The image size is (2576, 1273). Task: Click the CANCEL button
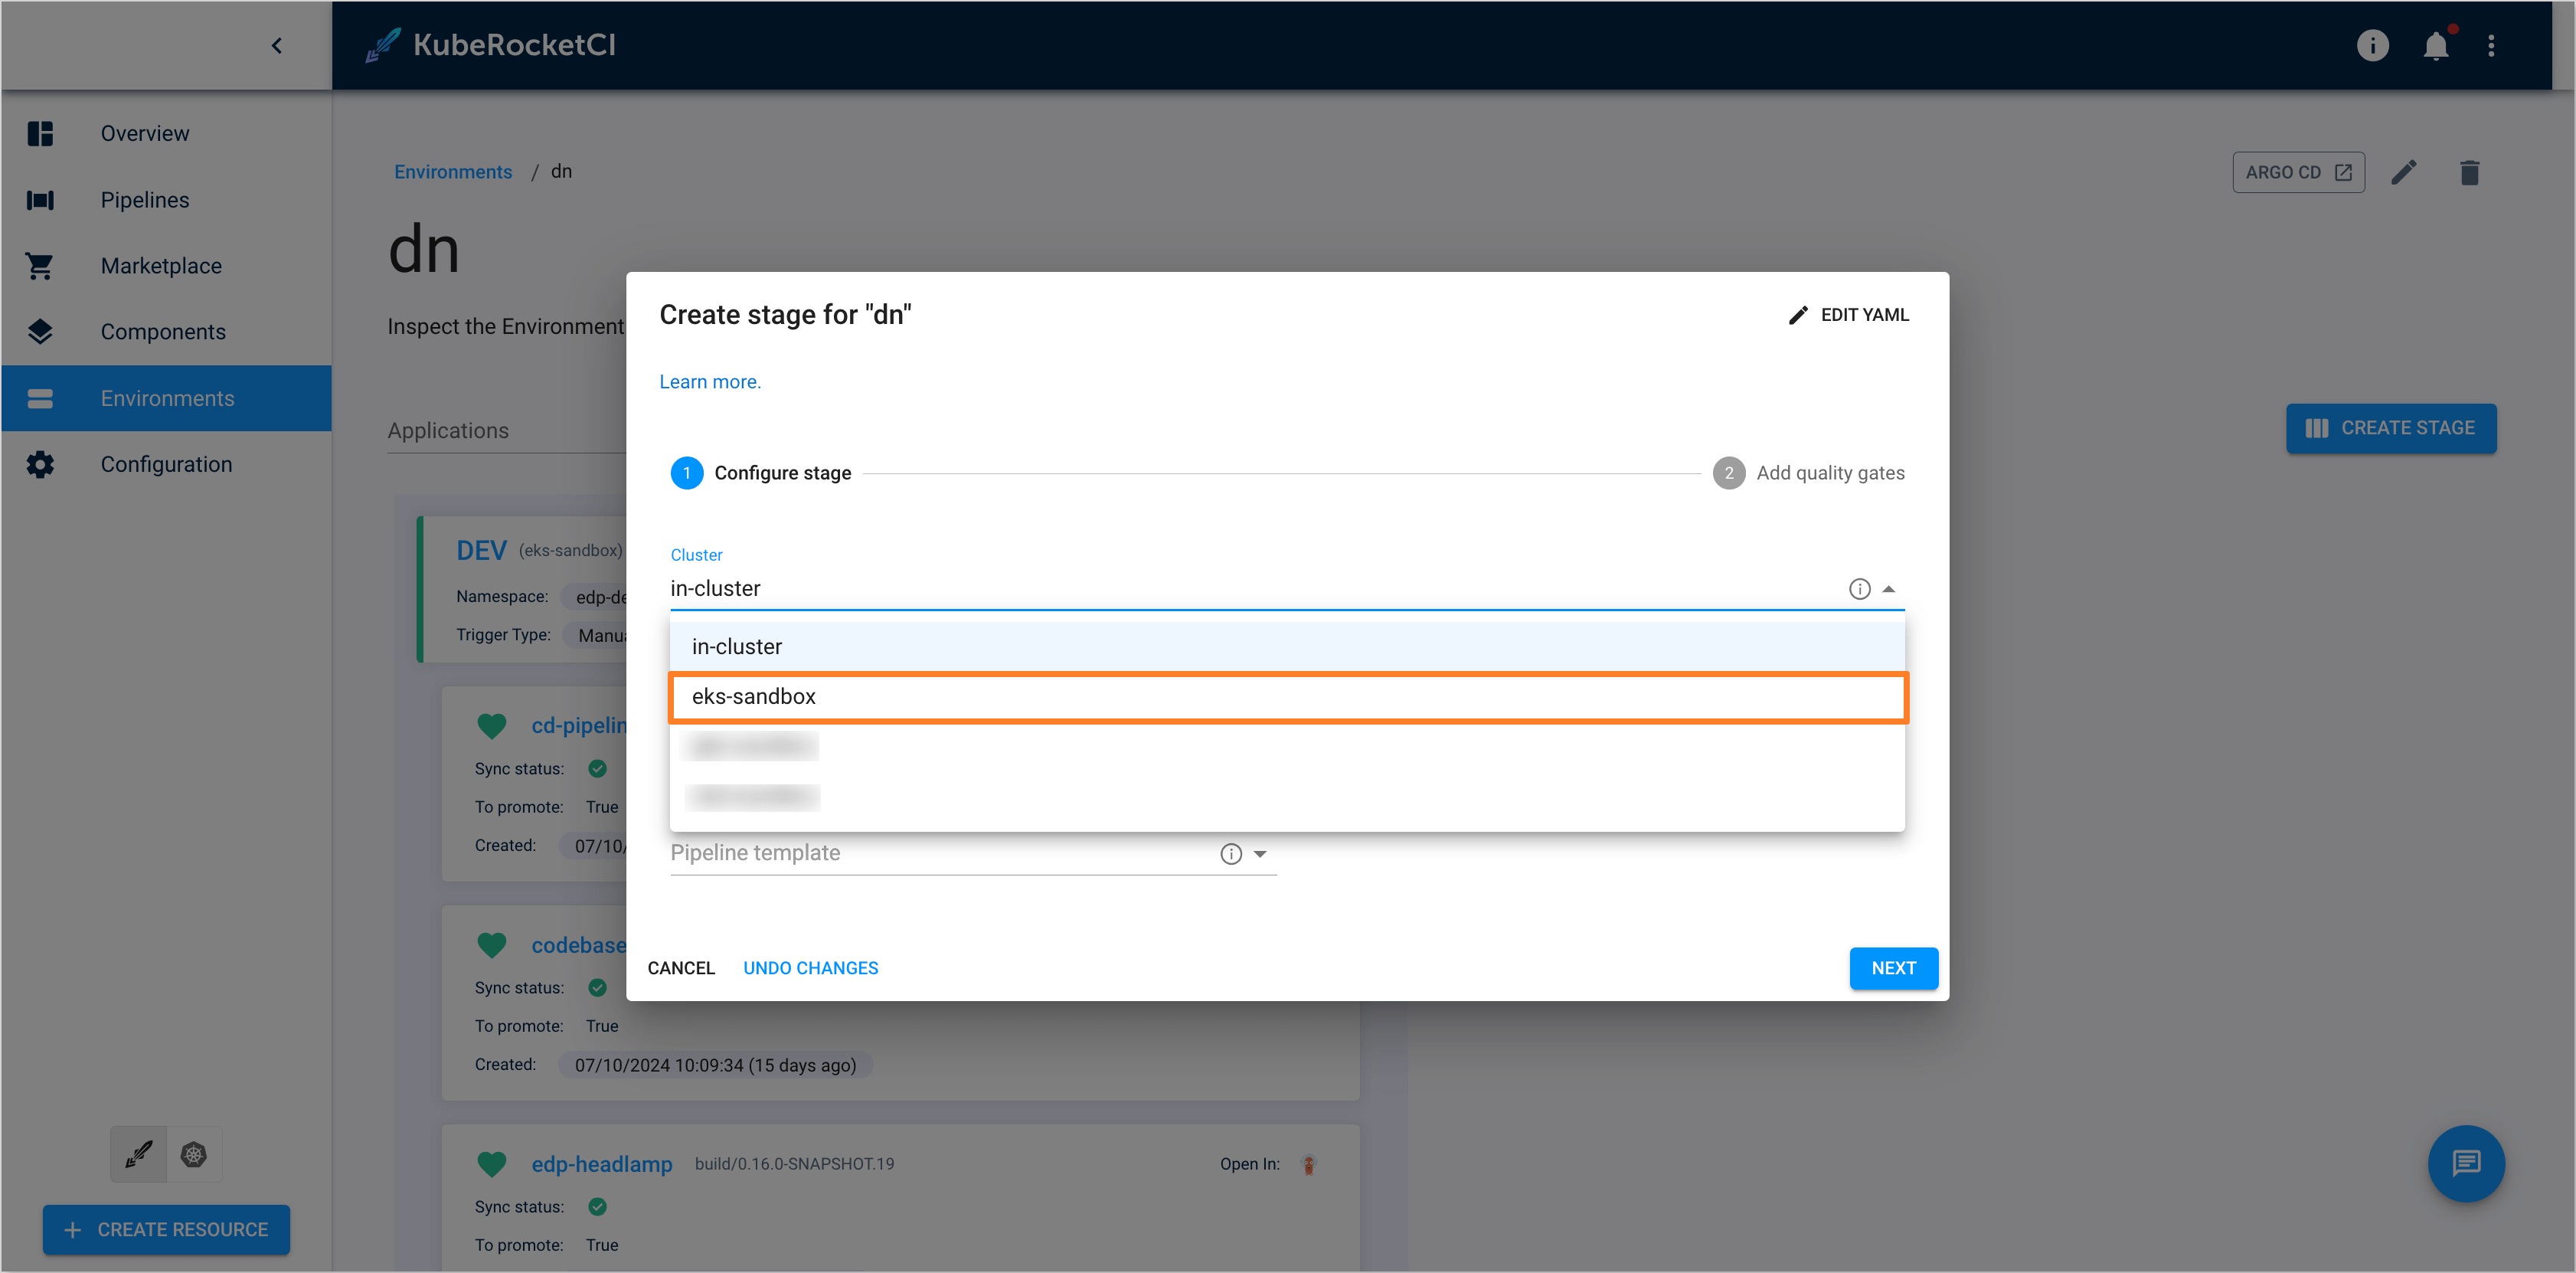pos(680,967)
